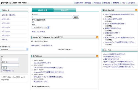The height and width of the screenshot is (103, 138).
Task: Open 質問する in the top menu bar
Action: (107, 3)
